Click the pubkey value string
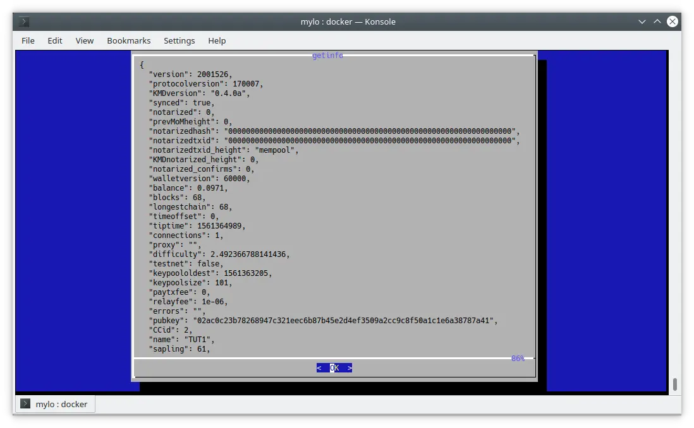 coord(343,321)
